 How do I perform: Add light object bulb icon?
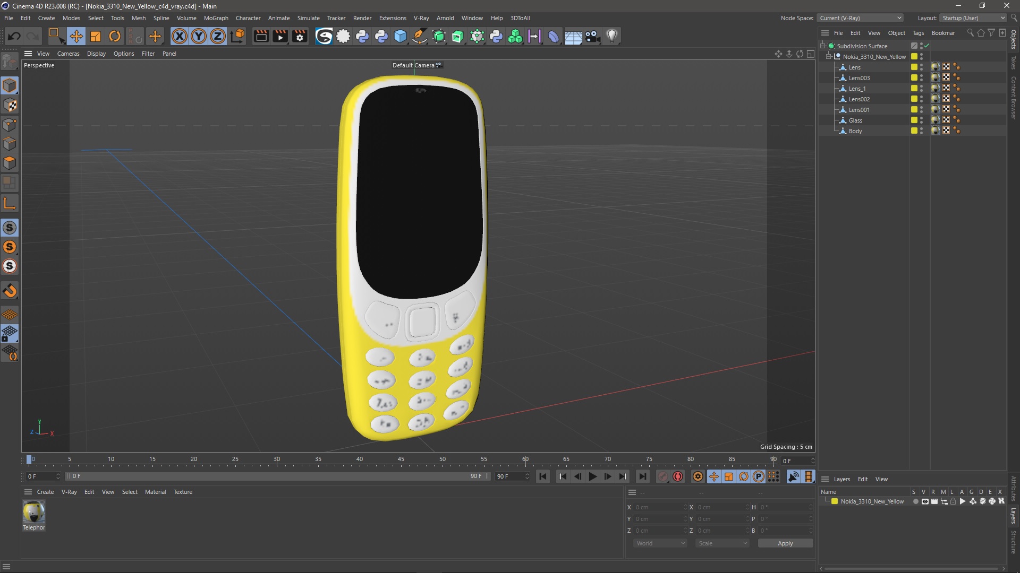click(612, 36)
